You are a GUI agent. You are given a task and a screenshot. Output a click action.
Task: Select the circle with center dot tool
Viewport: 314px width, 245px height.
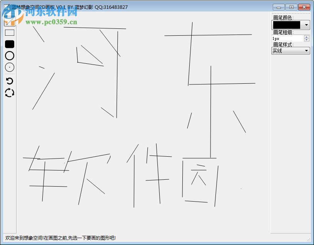click(9, 67)
